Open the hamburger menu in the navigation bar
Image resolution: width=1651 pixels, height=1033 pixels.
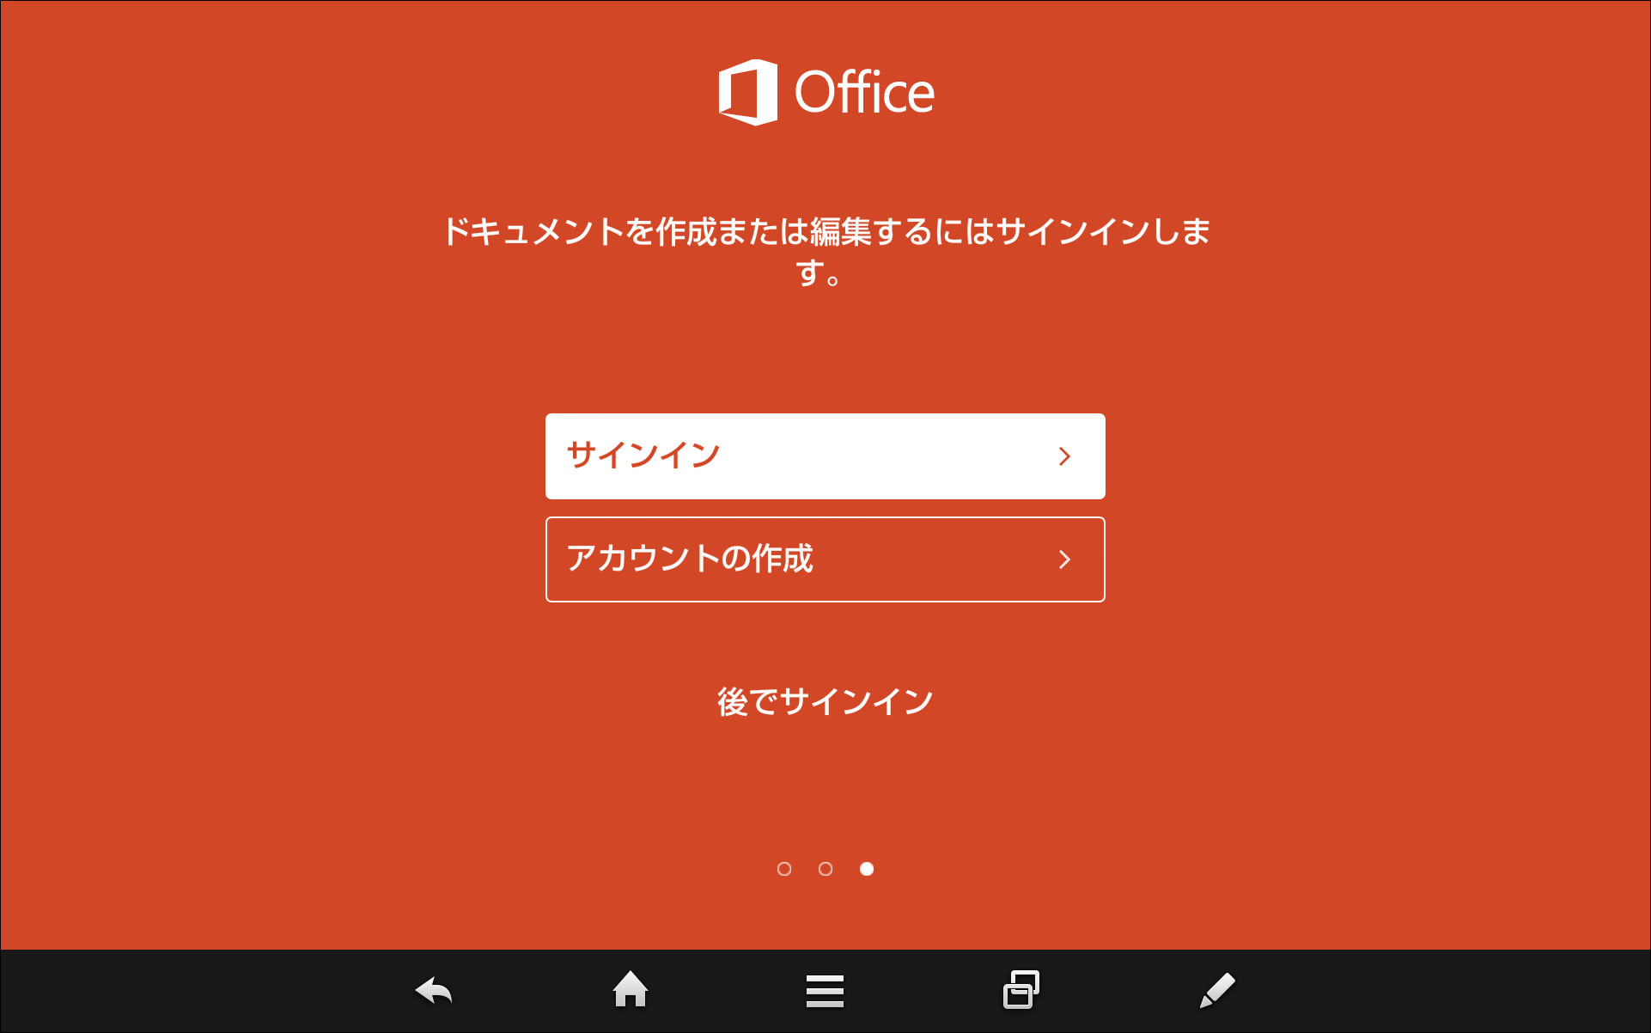tap(825, 990)
